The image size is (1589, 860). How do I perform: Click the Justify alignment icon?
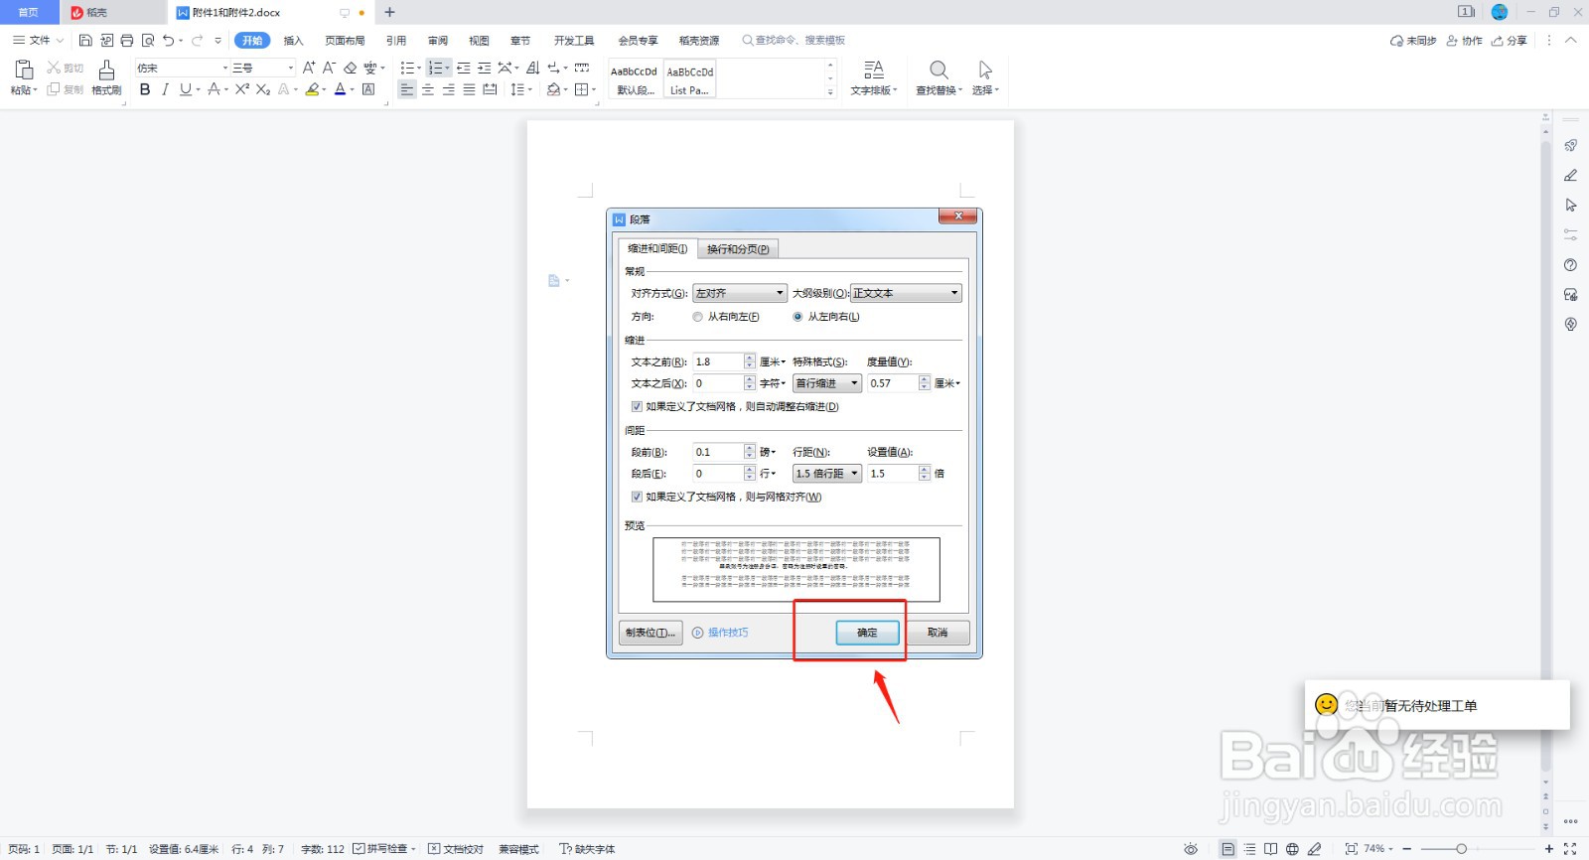469,89
